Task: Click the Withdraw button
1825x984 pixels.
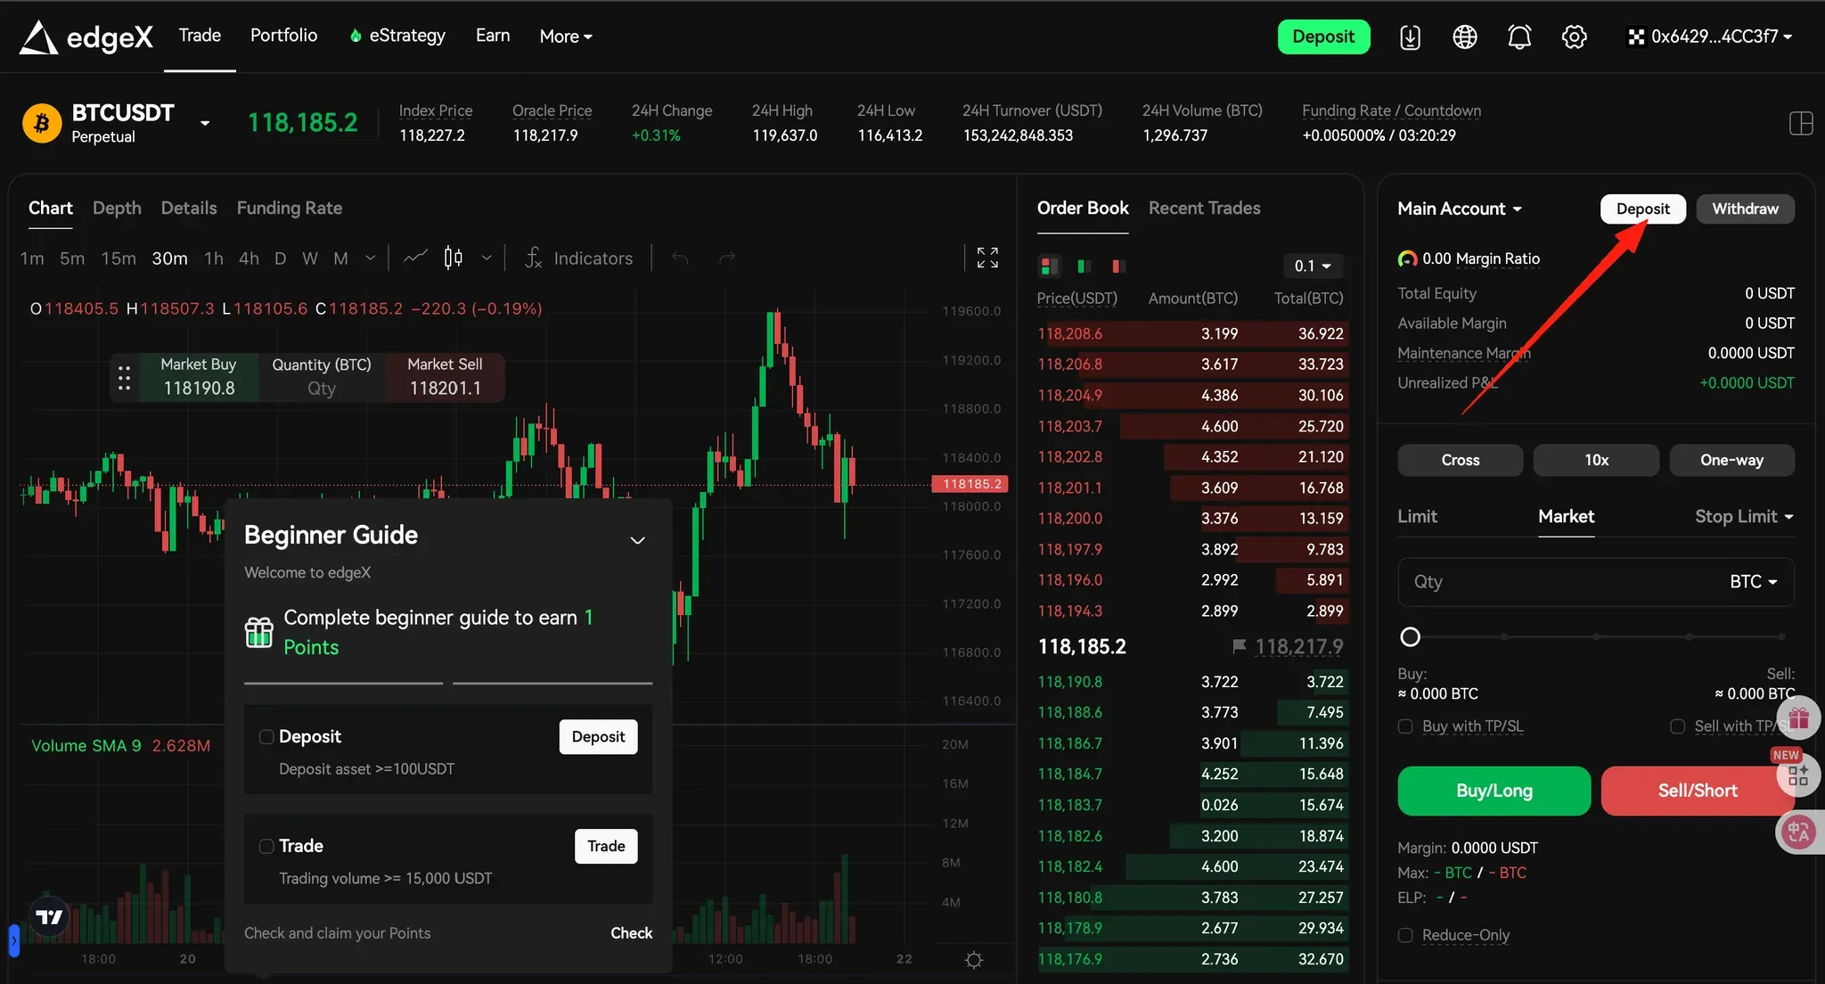Action: coord(1745,209)
